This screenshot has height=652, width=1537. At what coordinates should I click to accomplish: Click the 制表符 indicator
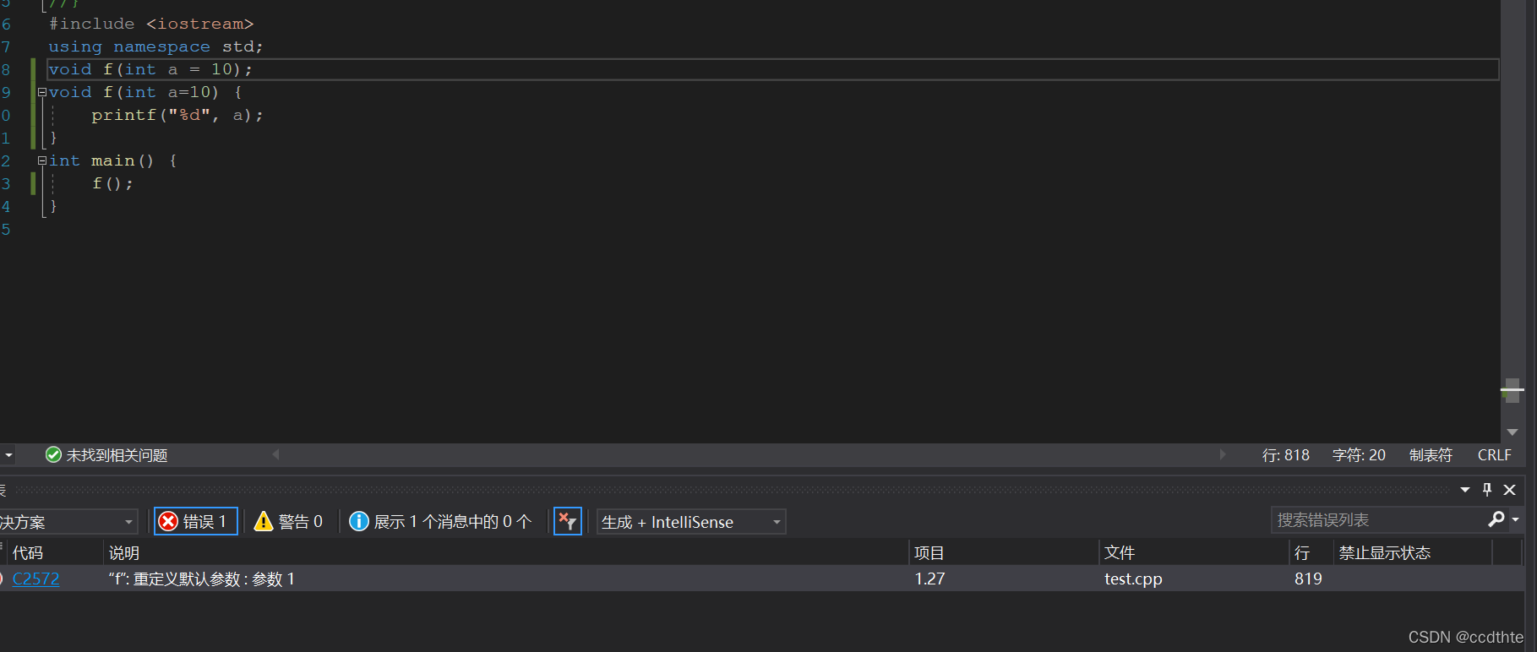(1431, 455)
